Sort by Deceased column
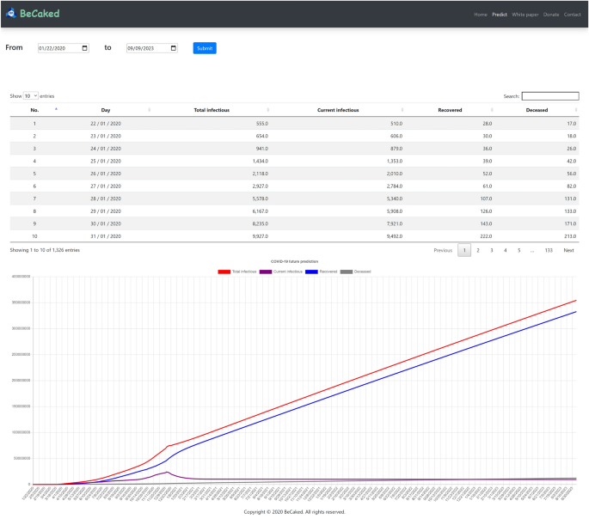The image size is (589, 519). pyautogui.click(x=537, y=110)
